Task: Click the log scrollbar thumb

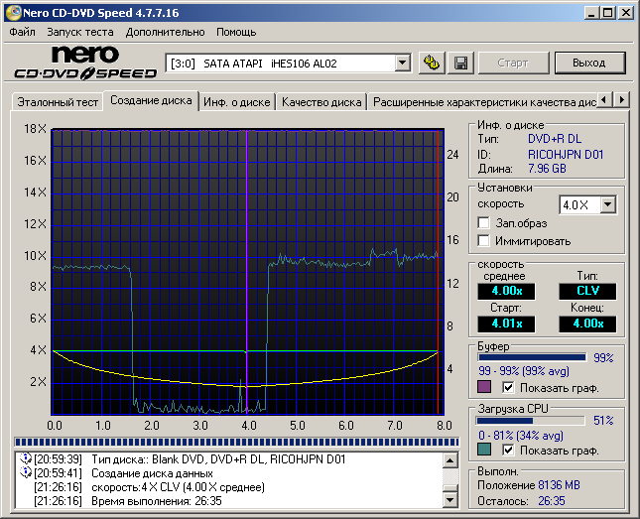Action: pos(450,489)
